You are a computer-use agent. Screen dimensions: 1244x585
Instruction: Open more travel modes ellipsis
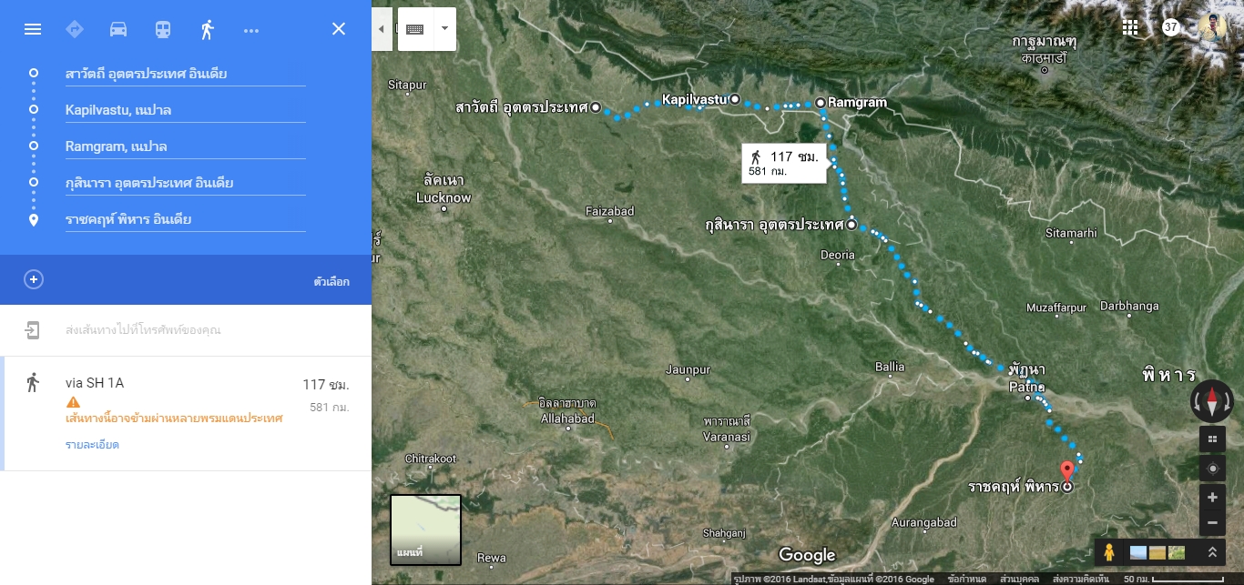tap(251, 30)
